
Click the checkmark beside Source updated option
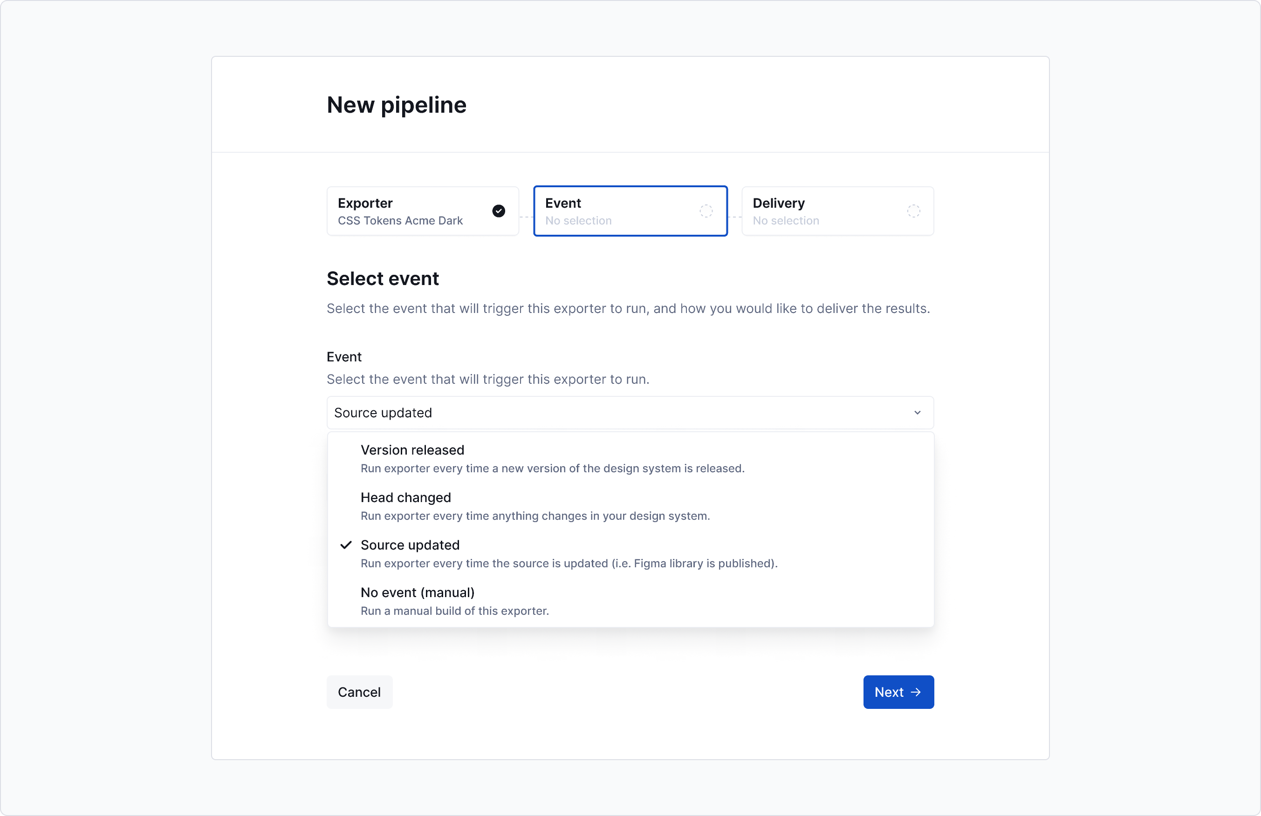click(346, 545)
